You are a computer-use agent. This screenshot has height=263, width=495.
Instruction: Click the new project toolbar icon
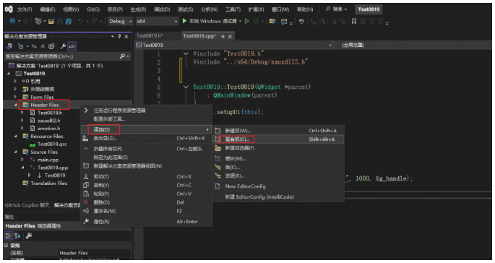tap(38, 21)
